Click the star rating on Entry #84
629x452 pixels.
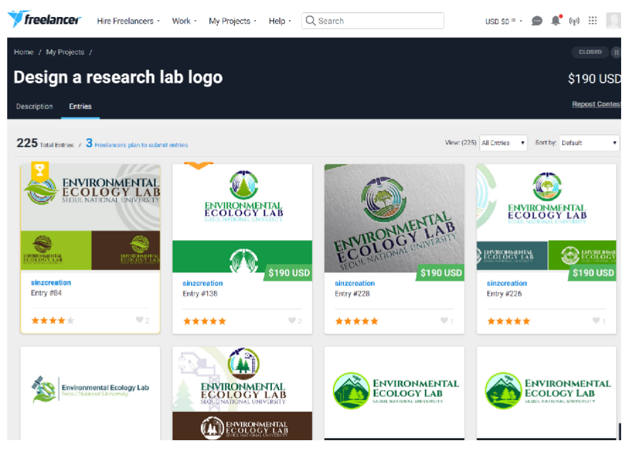click(x=53, y=320)
